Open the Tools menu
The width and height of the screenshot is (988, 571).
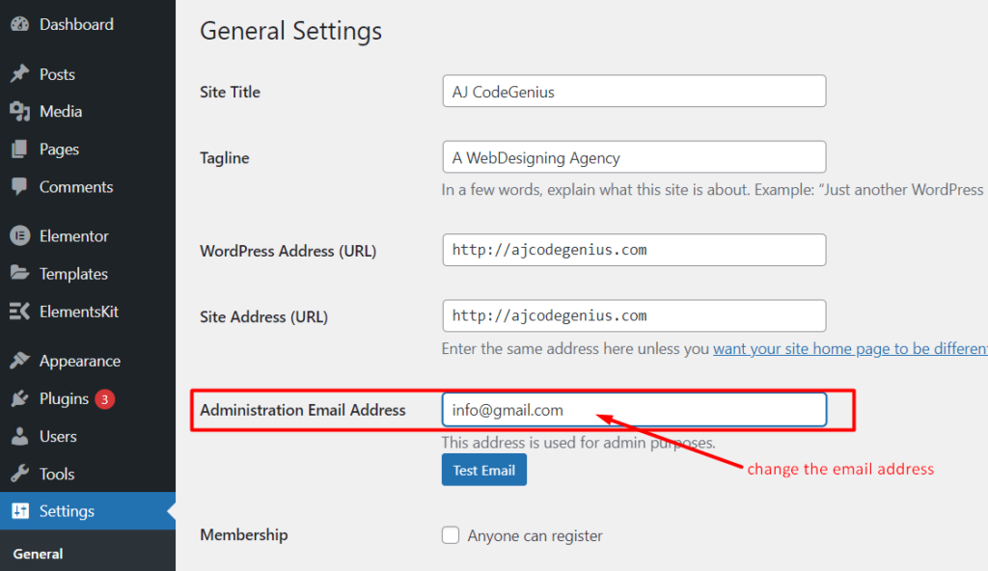coord(57,474)
